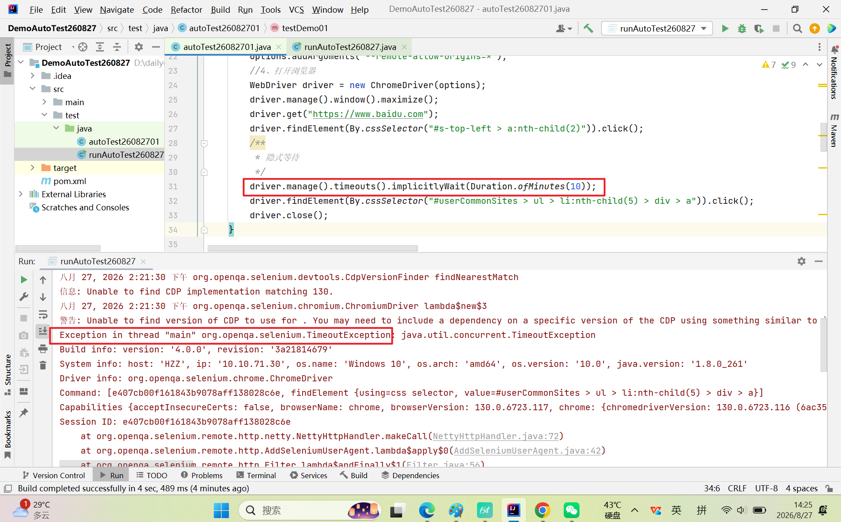Open Run panel settings gear
The image size is (841, 522).
(802, 261)
